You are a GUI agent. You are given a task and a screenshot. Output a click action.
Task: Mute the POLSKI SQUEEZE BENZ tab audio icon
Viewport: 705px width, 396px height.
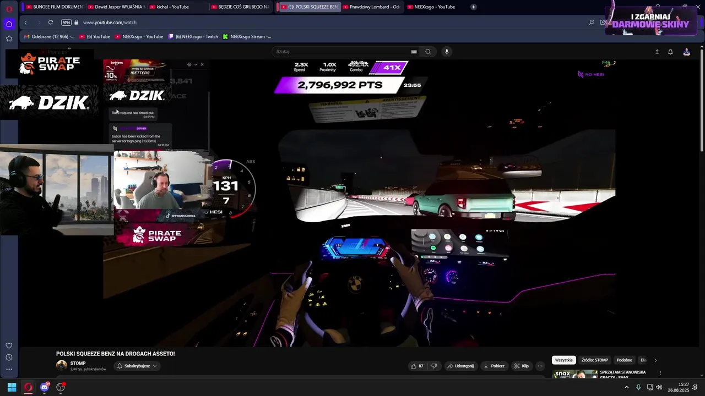coord(291,7)
